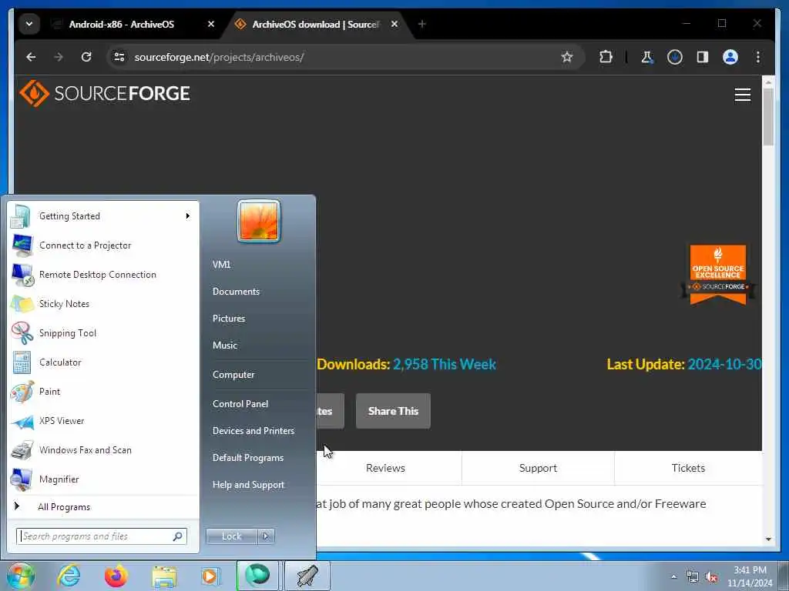This screenshot has width=789, height=591.
Task: Open a new browser tab
Action: click(421, 24)
